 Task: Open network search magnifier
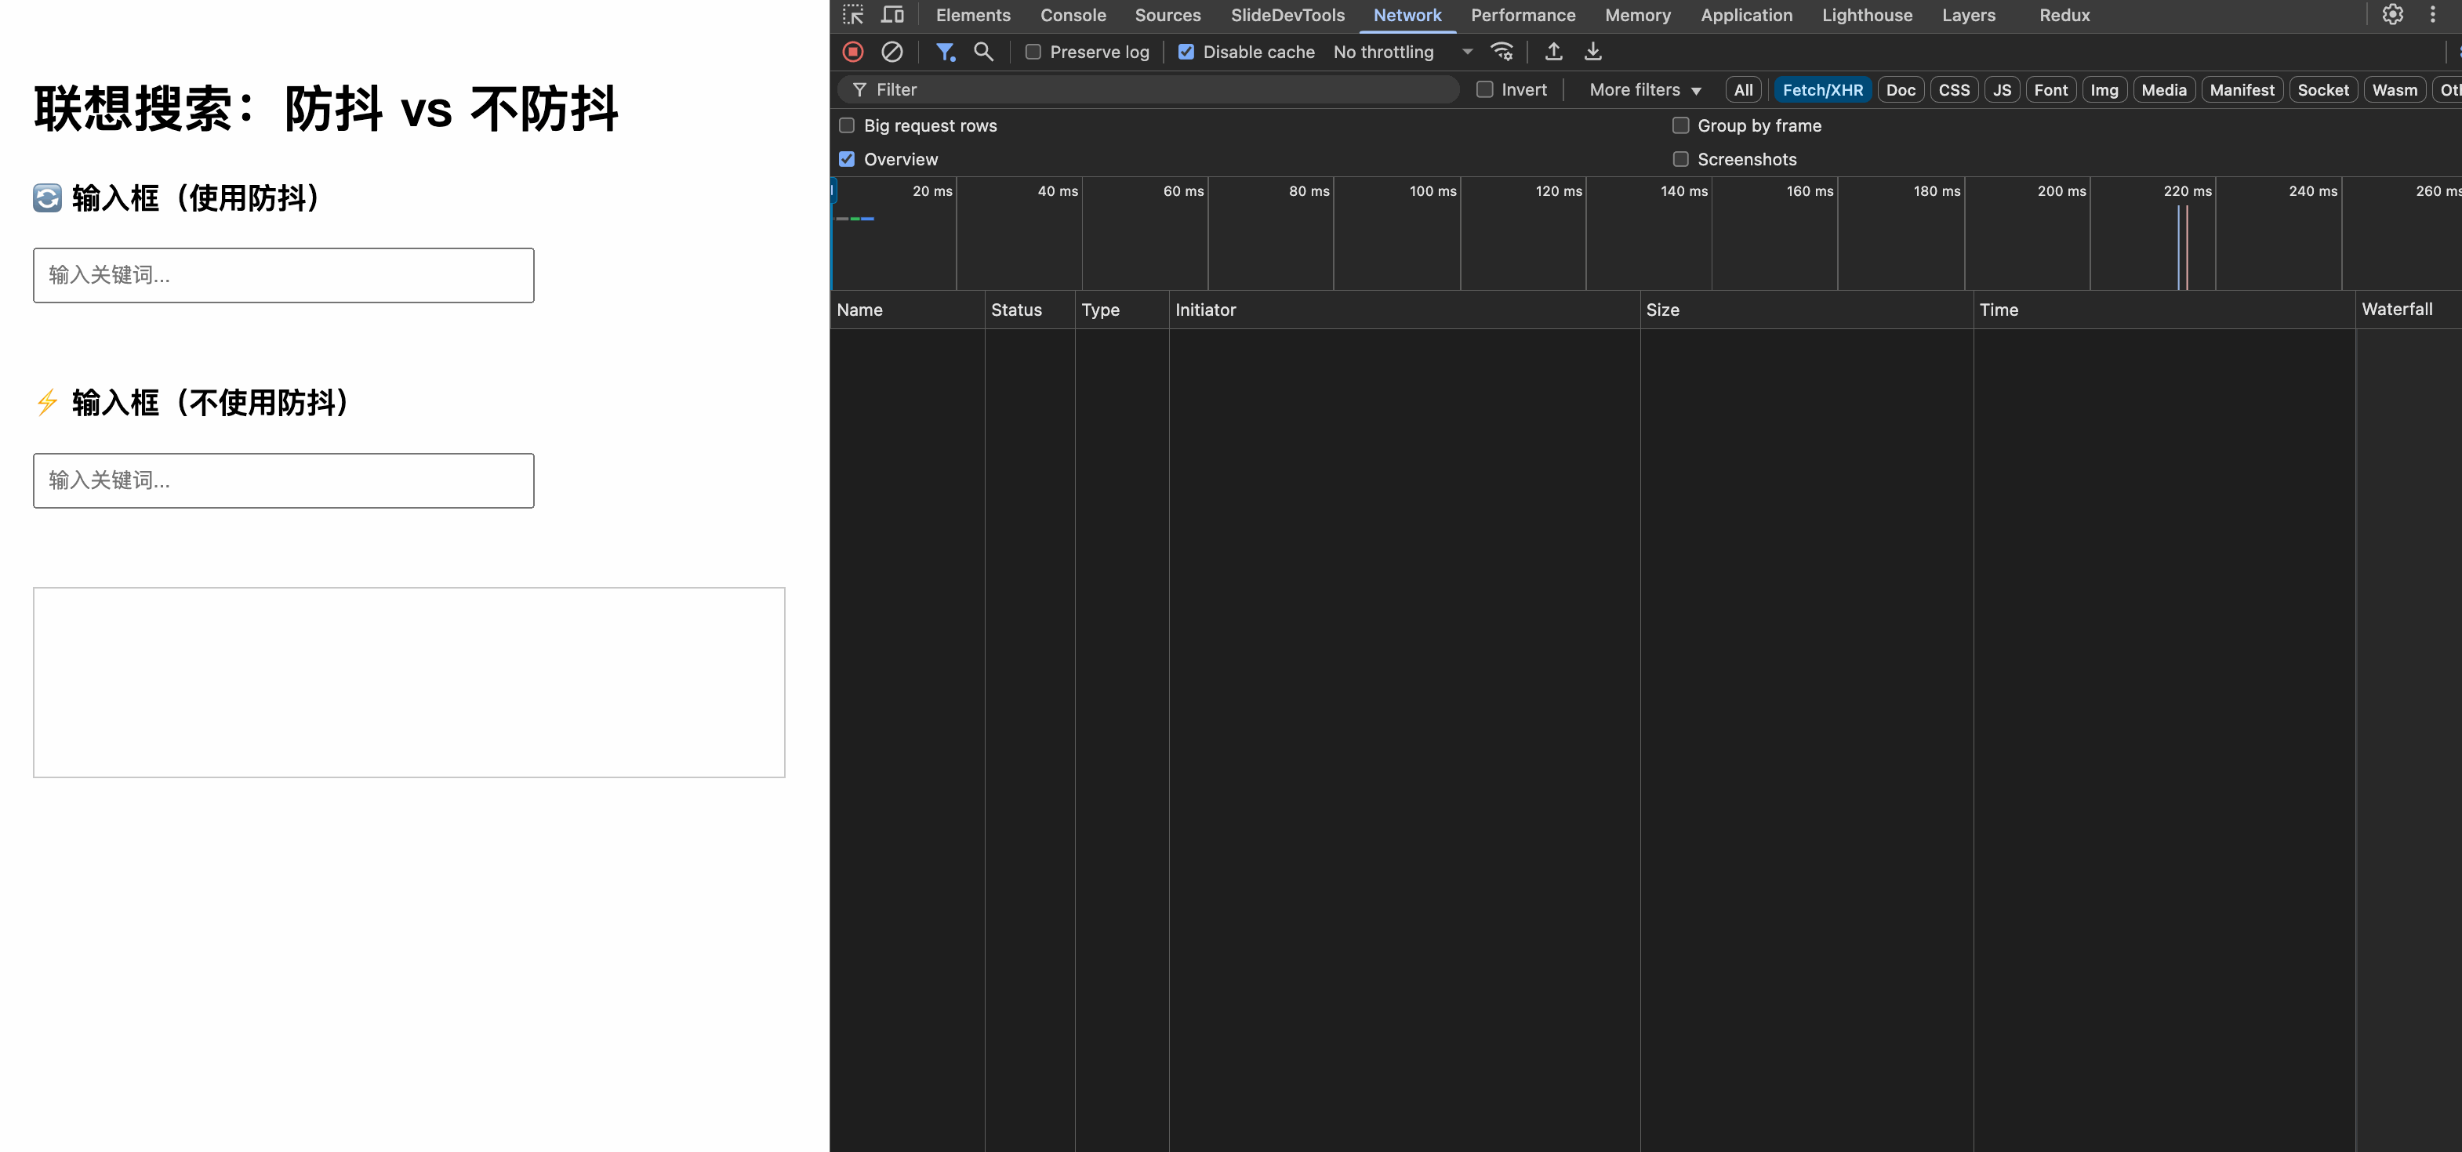click(x=982, y=52)
